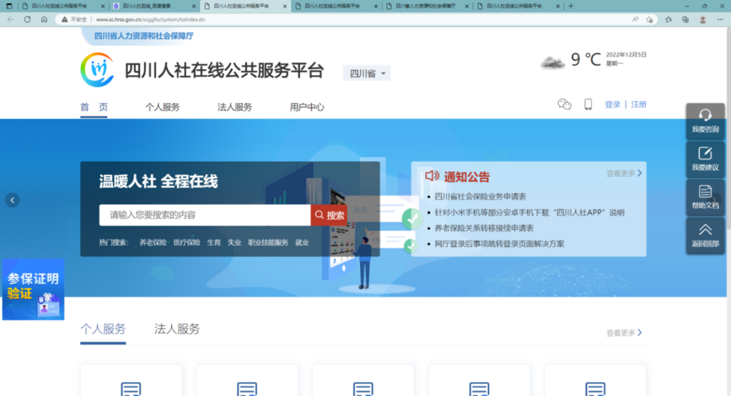Open the 我要建议 suggestion icon
This screenshot has height=396, width=731.
click(705, 154)
